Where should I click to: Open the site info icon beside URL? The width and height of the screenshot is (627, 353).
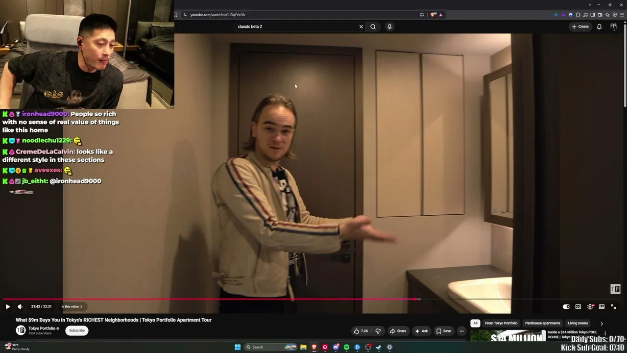(185, 15)
